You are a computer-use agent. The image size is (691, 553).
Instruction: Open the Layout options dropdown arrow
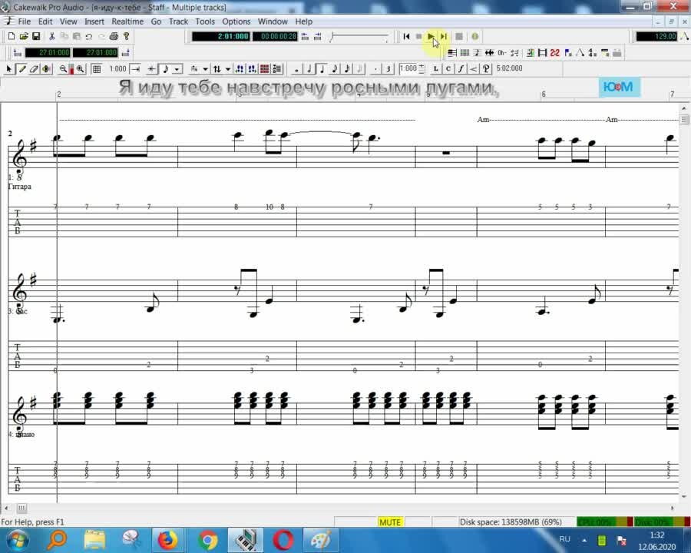[x=205, y=69]
